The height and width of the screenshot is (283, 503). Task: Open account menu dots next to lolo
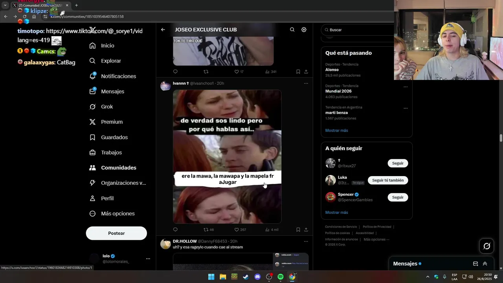[148, 259]
